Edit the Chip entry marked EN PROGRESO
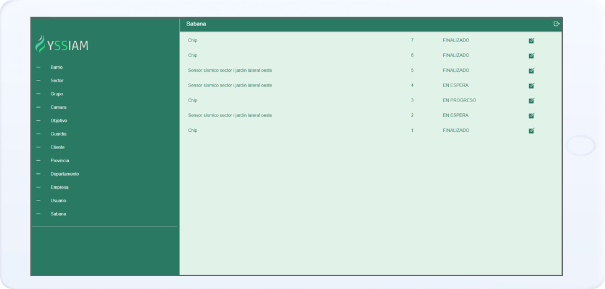Image resolution: width=605 pixels, height=289 pixels. [x=531, y=101]
